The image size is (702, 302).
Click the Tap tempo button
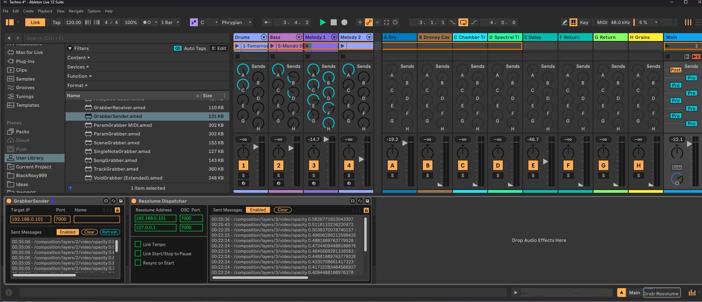[x=56, y=22]
